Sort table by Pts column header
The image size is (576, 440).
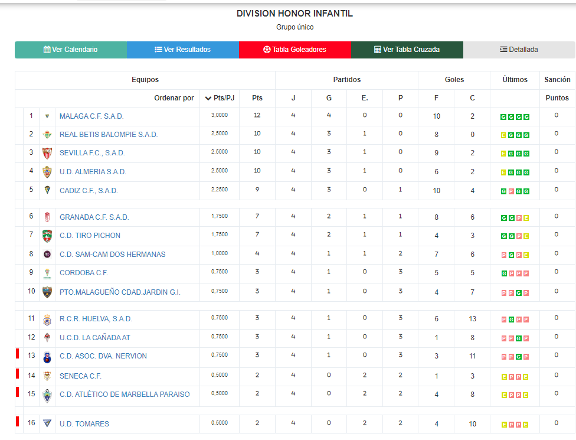(257, 98)
